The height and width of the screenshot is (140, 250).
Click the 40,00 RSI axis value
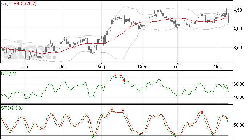pos(239,97)
